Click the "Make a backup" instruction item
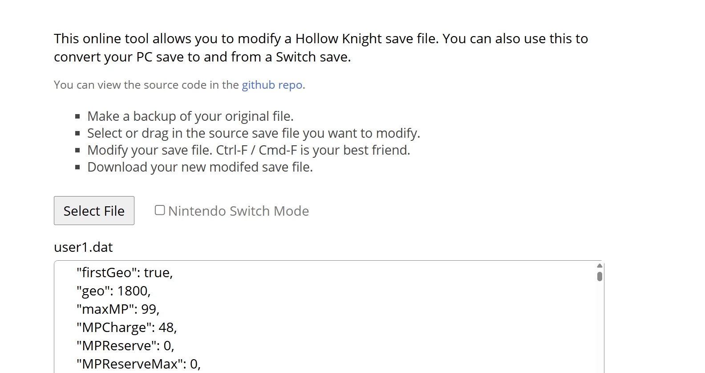Image resolution: width=705 pixels, height=373 pixels. [x=190, y=116]
